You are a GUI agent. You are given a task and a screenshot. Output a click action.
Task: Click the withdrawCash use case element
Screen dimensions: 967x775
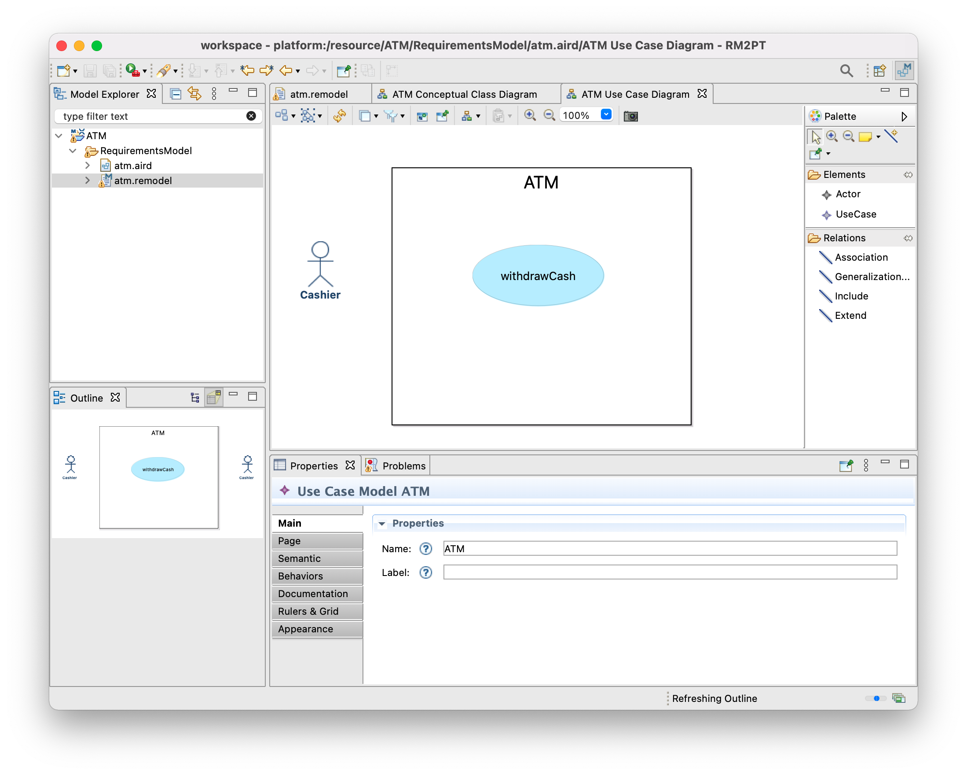(538, 275)
